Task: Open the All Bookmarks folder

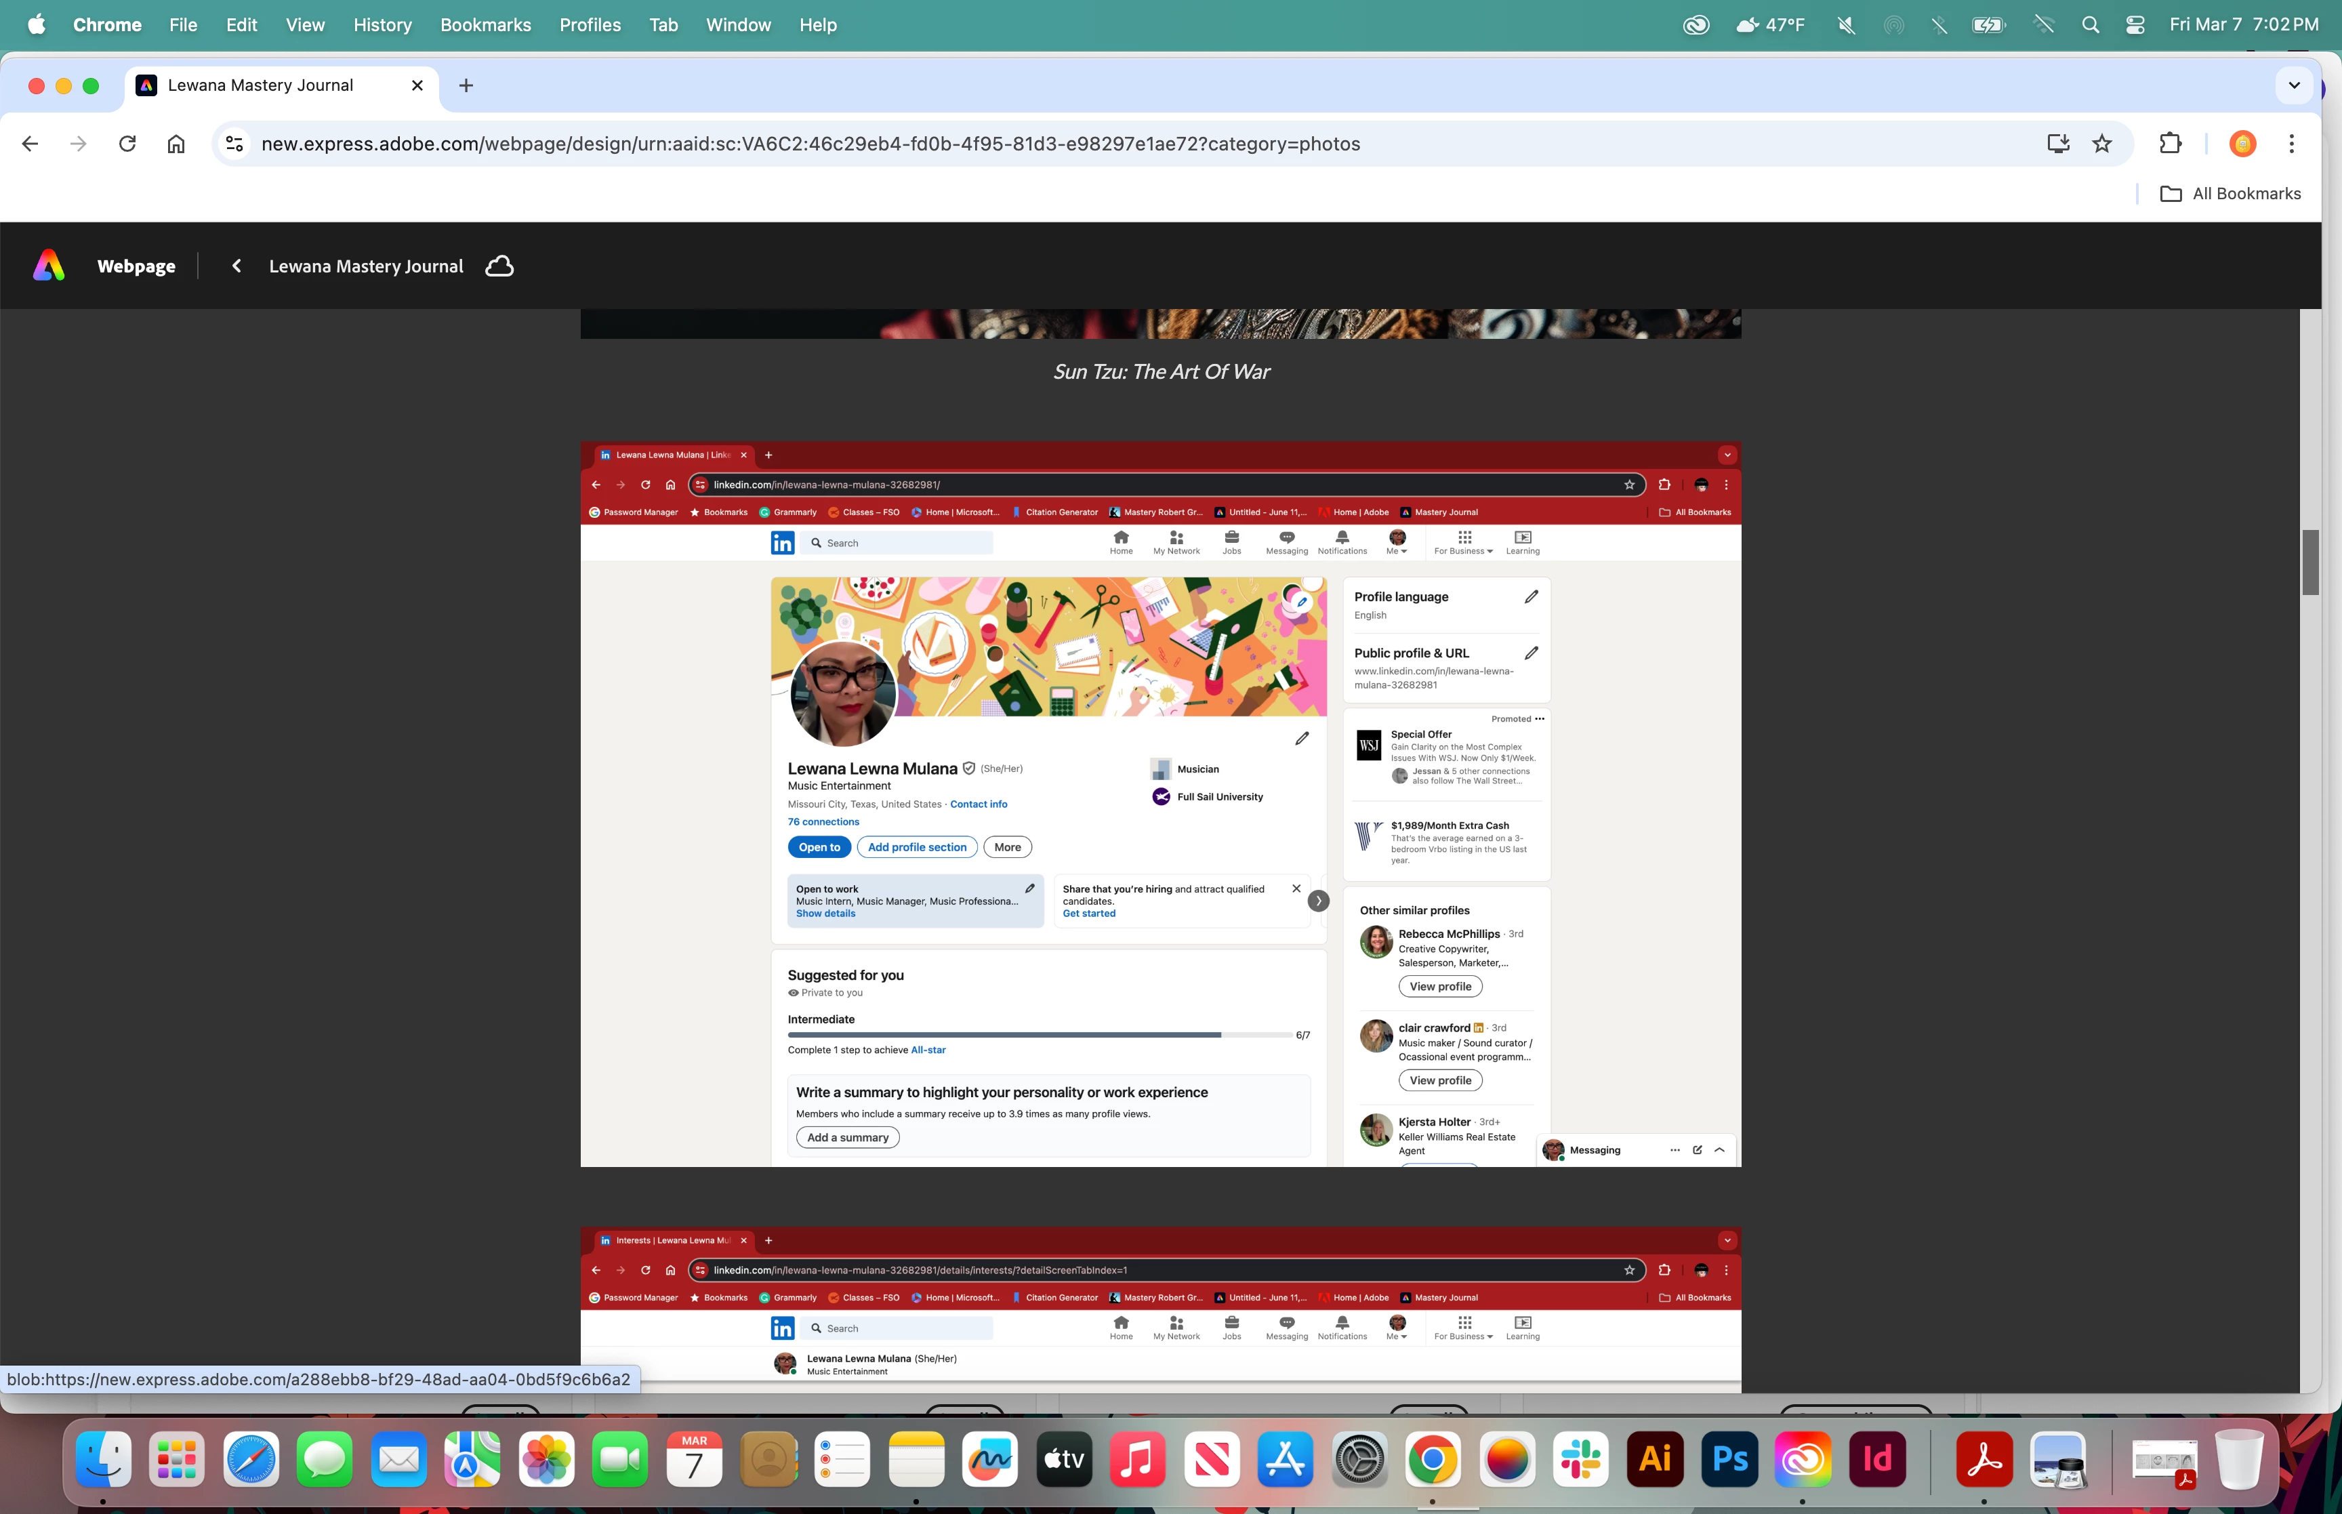Action: [x=2230, y=194]
